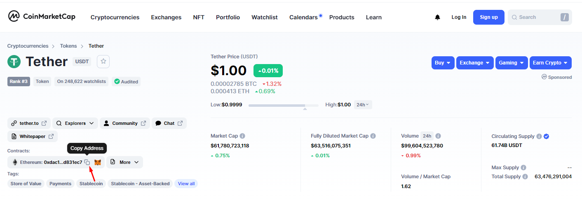The width and height of the screenshot is (582, 200).
Task: Open the tether.to website link
Action: [29, 123]
